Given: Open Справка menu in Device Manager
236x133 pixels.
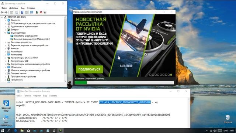Looking at the screenshot, I should pyautogui.click(x=31, y=8).
